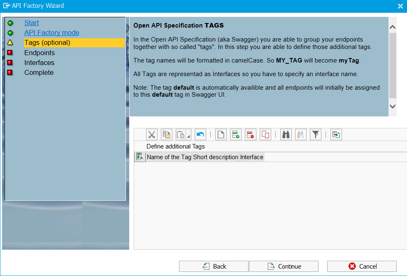The image size is (407, 276).
Task: Delete row using red minus icon
Action: tap(251, 135)
